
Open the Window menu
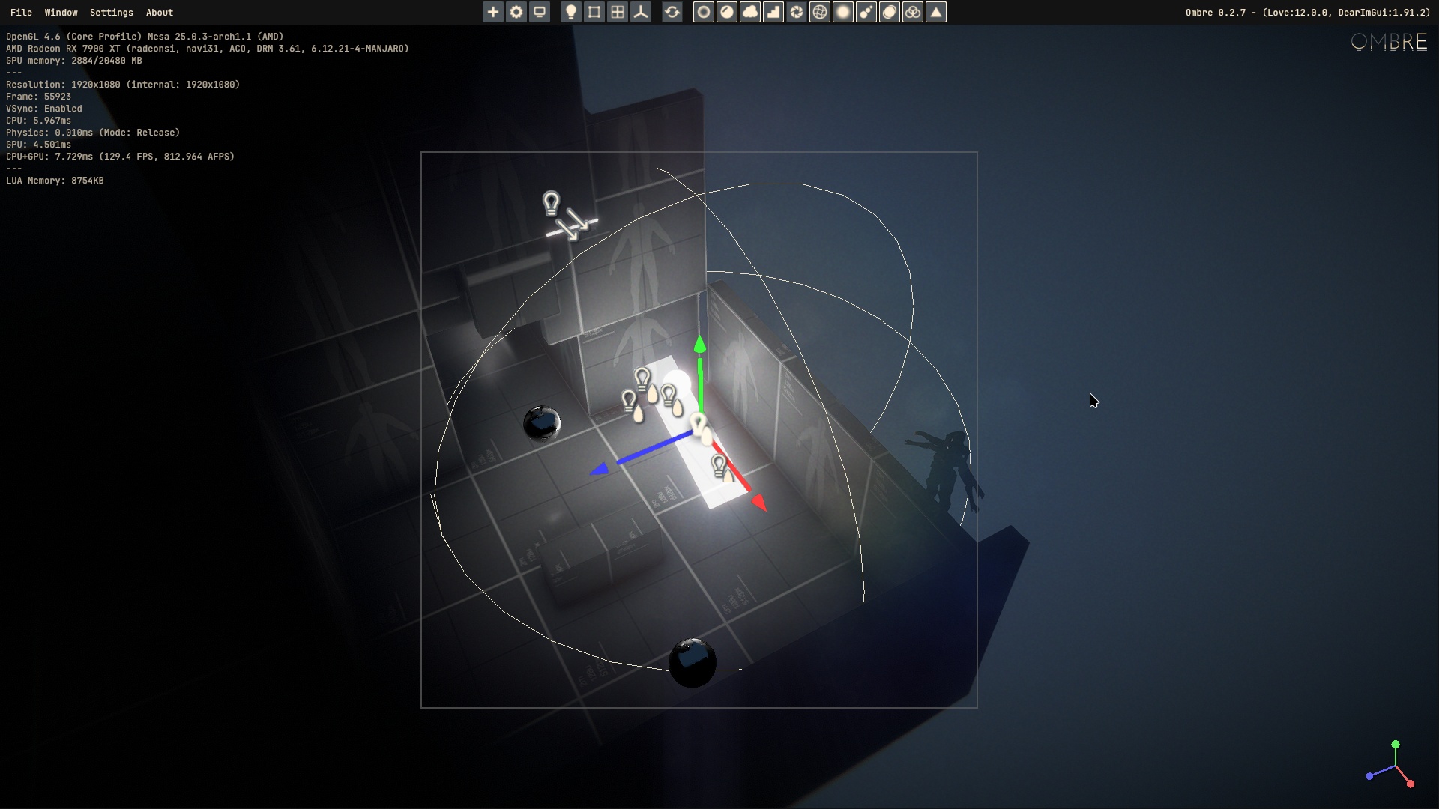coord(61,12)
